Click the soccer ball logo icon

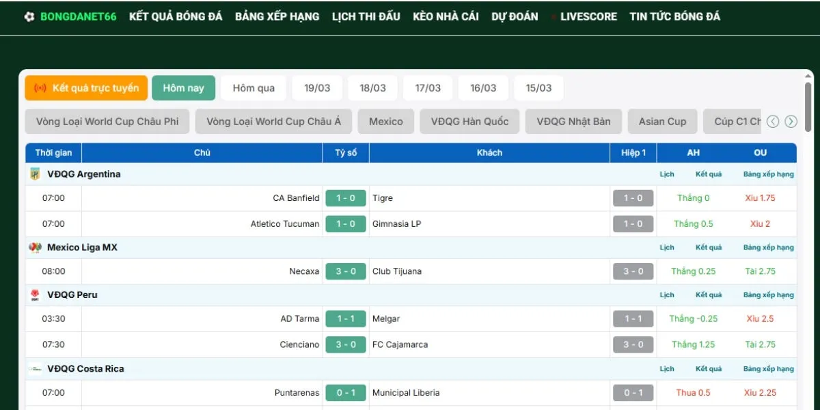pyautogui.click(x=29, y=16)
